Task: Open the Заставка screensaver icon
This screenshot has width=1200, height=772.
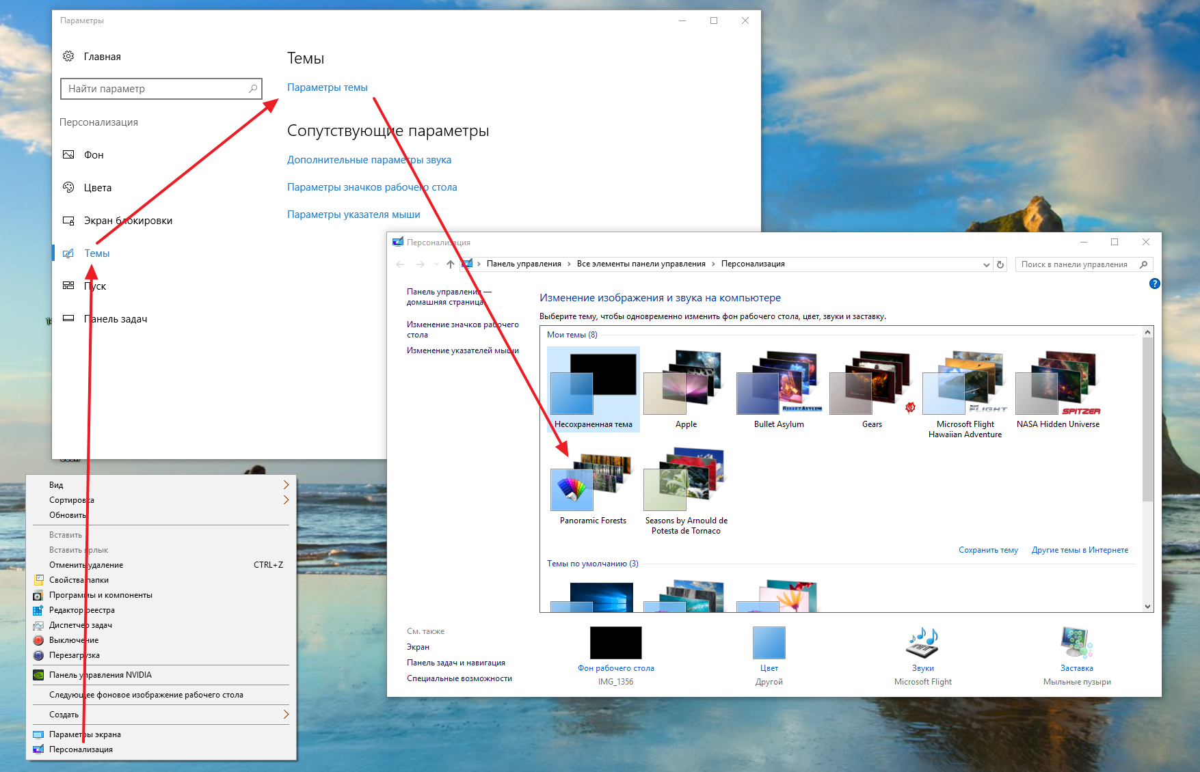Action: coord(1077,643)
